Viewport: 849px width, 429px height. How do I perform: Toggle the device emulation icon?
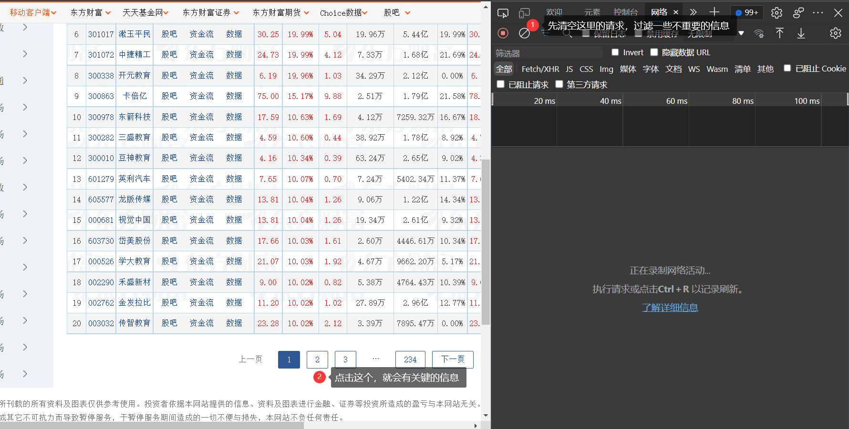pos(524,13)
